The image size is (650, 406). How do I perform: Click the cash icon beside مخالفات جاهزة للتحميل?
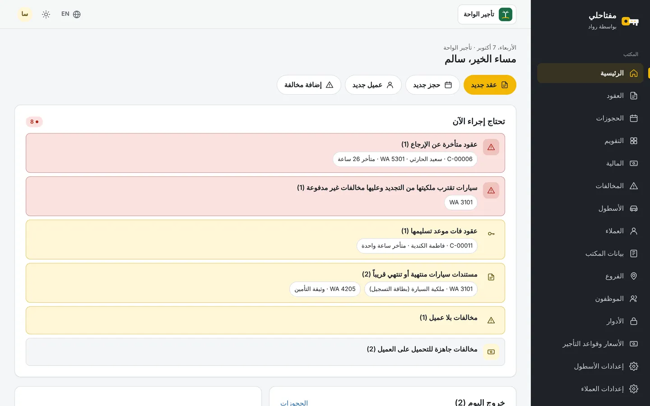pyautogui.click(x=491, y=352)
